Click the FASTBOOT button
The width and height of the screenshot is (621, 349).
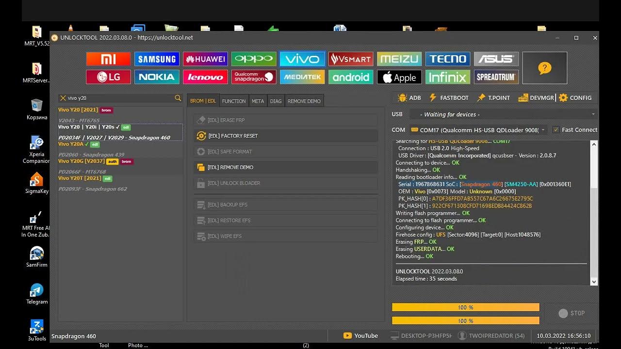tap(449, 98)
